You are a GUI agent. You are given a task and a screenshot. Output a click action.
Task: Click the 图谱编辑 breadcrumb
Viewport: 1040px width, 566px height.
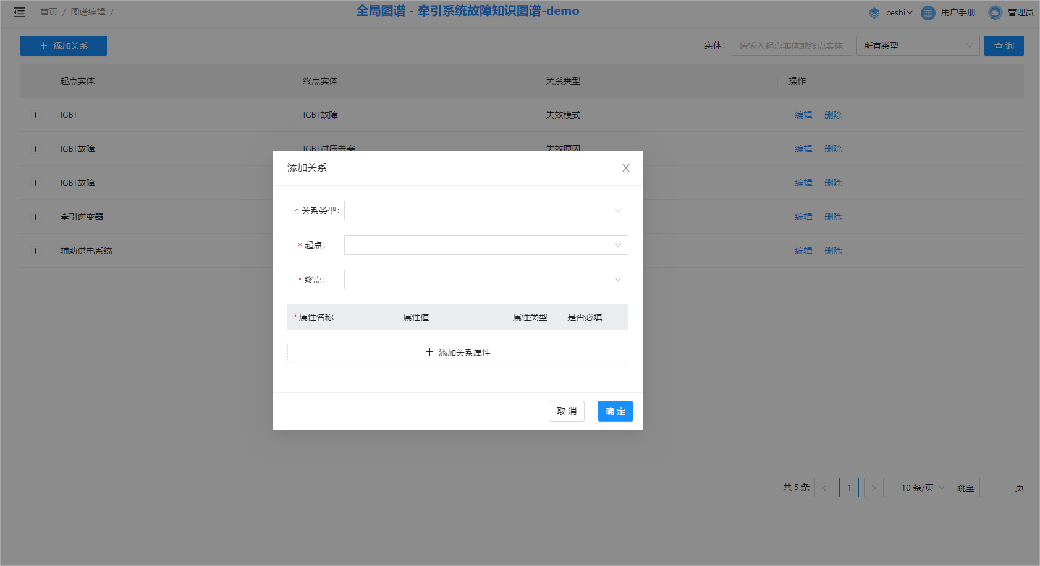point(88,12)
